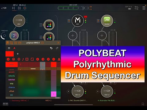
Task: Expand the options lines beside RUISFM node
Action: pos(98,21)
